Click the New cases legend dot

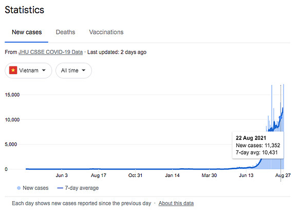18,188
